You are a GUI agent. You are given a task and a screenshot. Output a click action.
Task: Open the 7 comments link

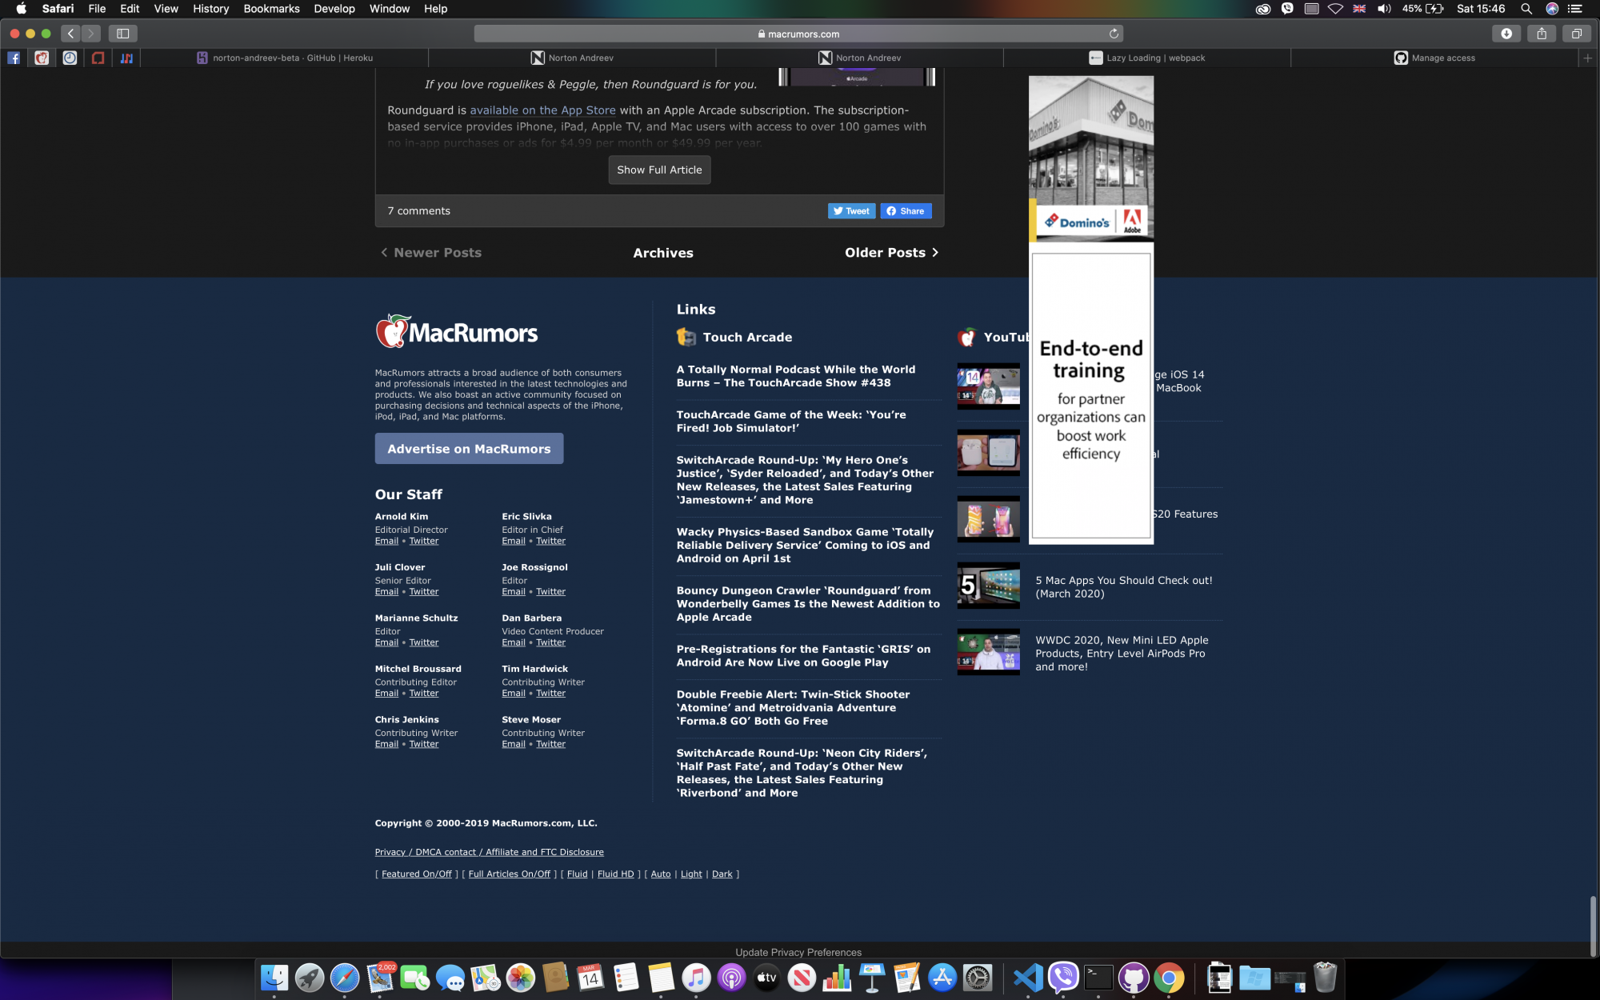click(418, 211)
